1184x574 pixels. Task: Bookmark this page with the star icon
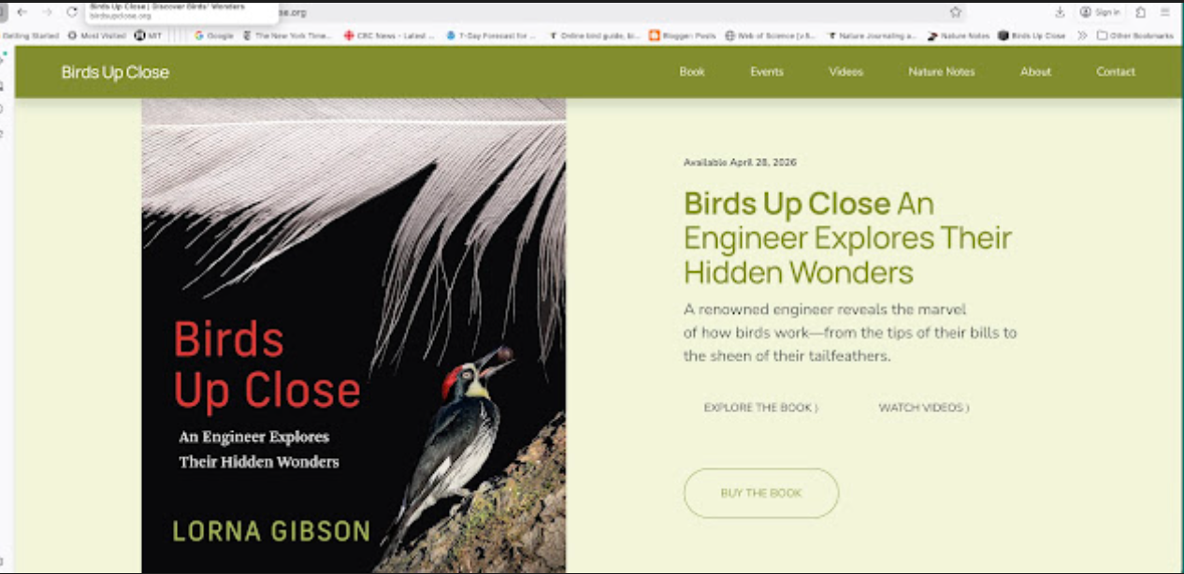(x=955, y=12)
